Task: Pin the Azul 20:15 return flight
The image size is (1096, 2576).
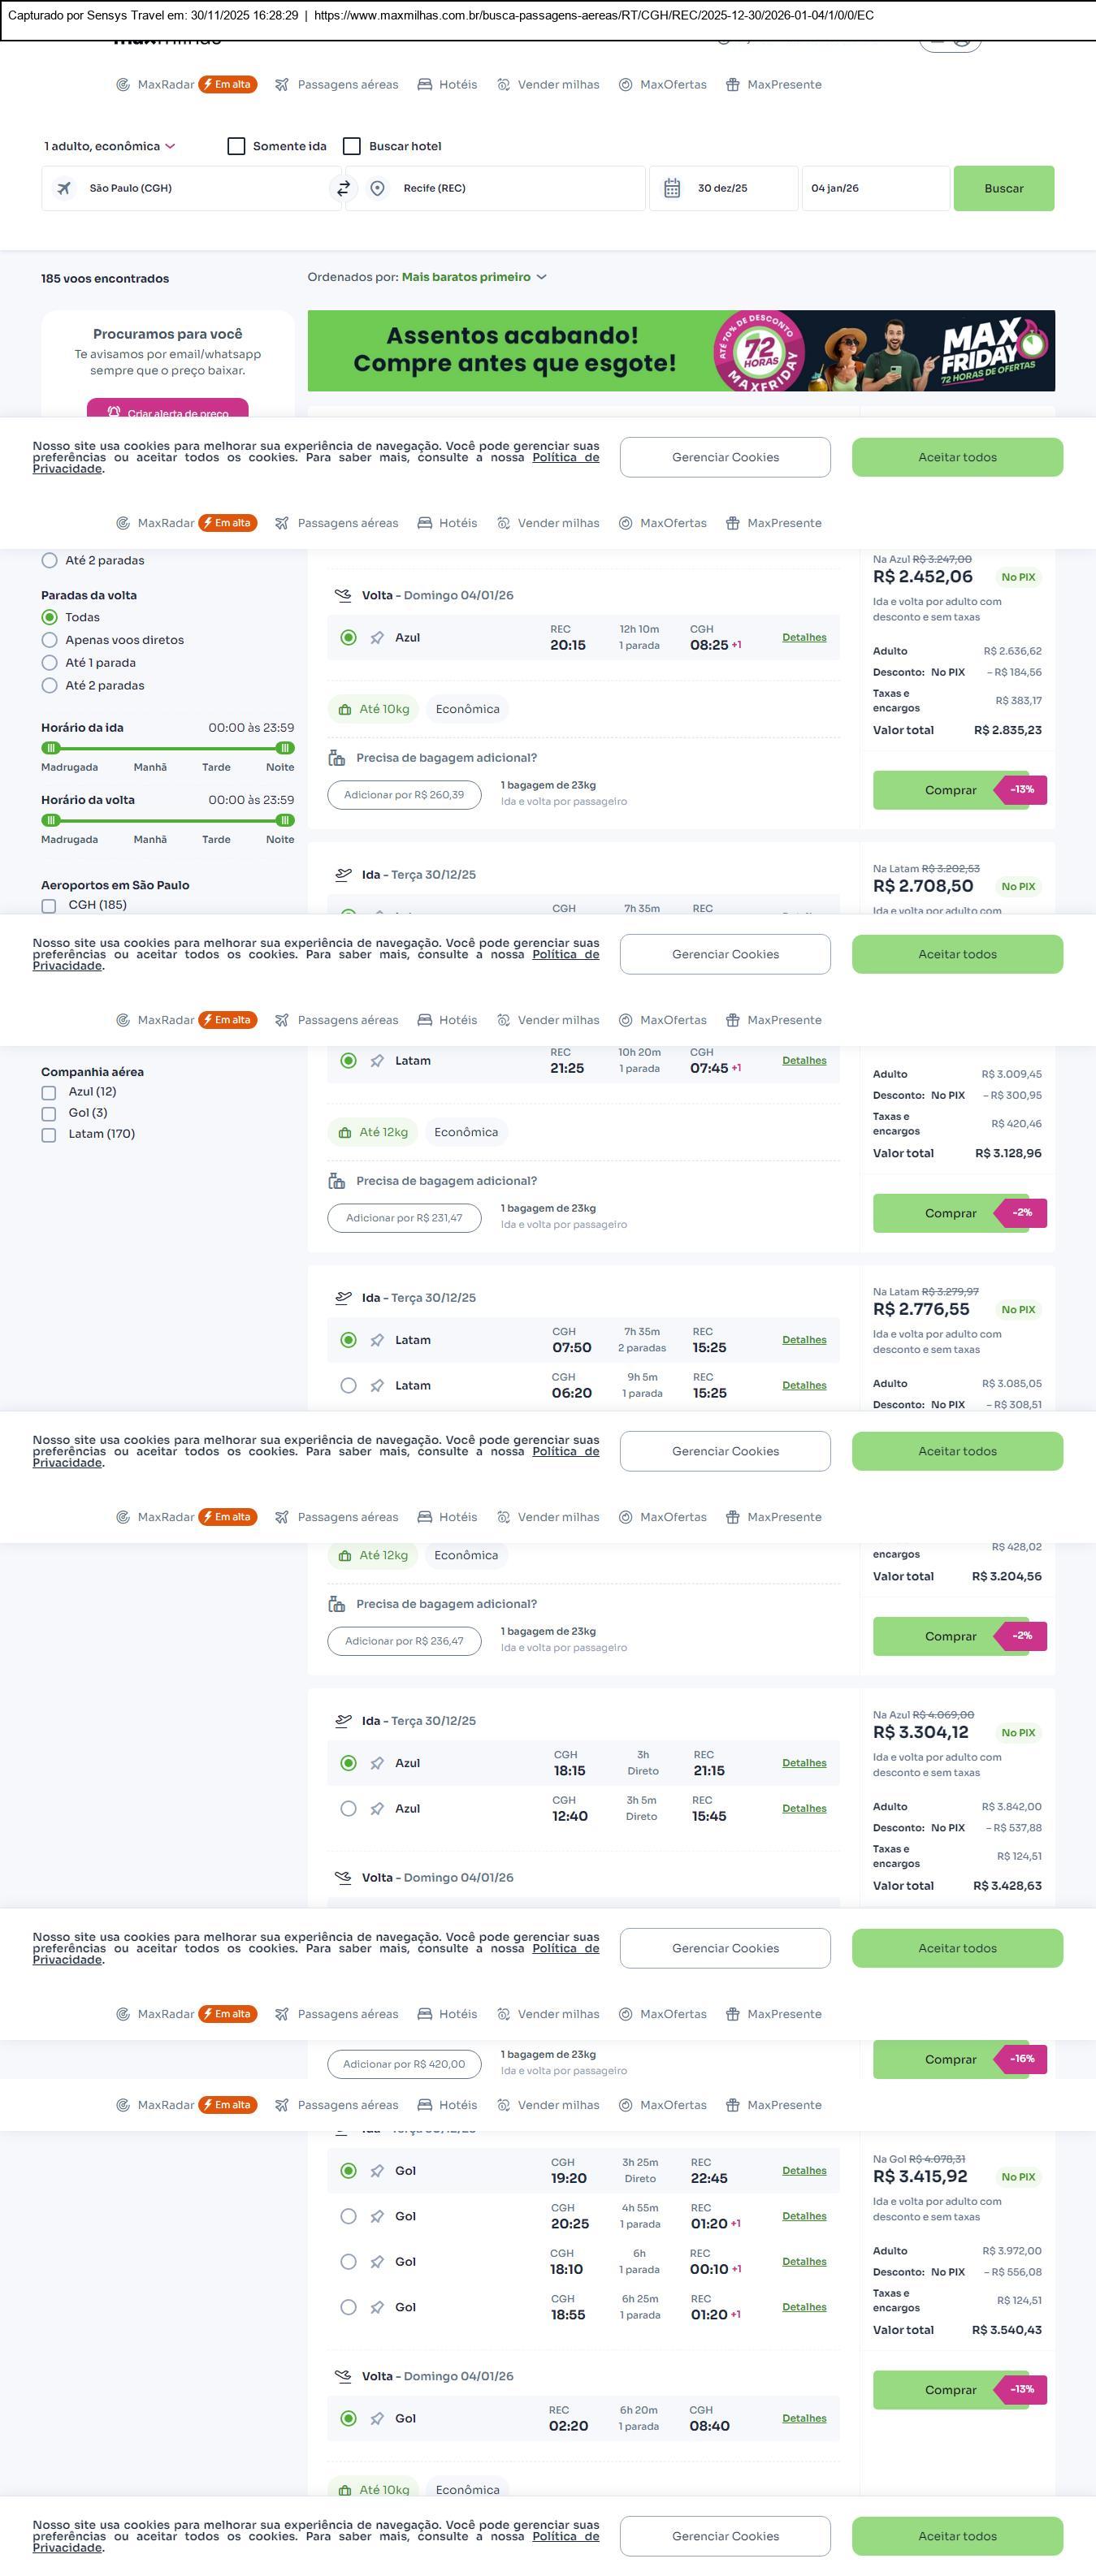Action: click(x=377, y=638)
